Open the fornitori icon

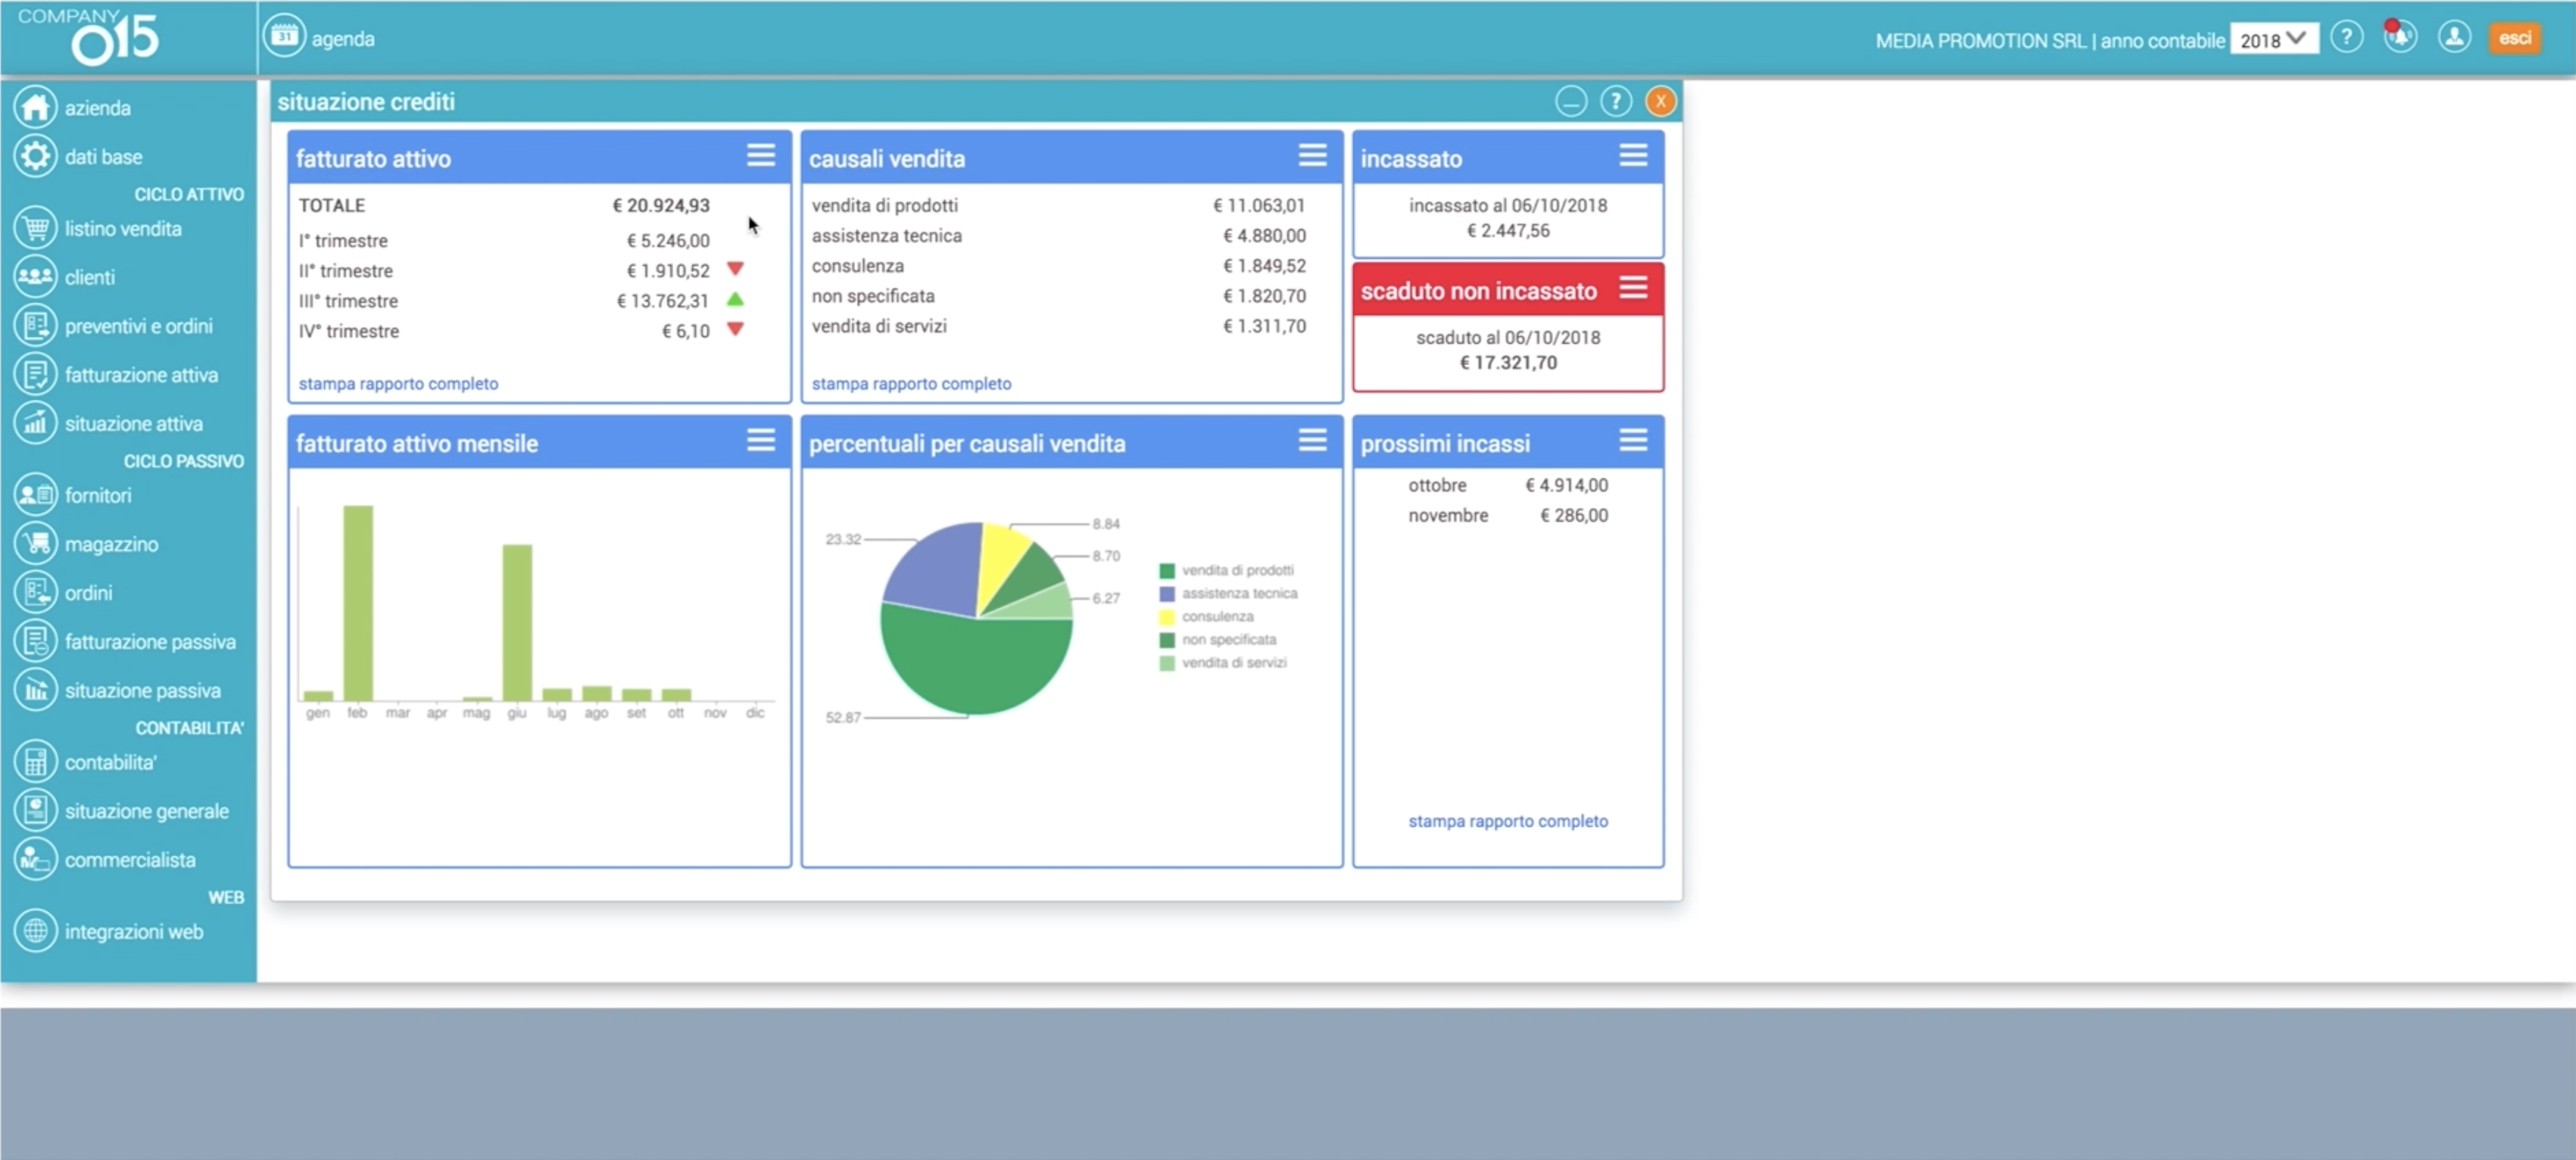coord(36,494)
